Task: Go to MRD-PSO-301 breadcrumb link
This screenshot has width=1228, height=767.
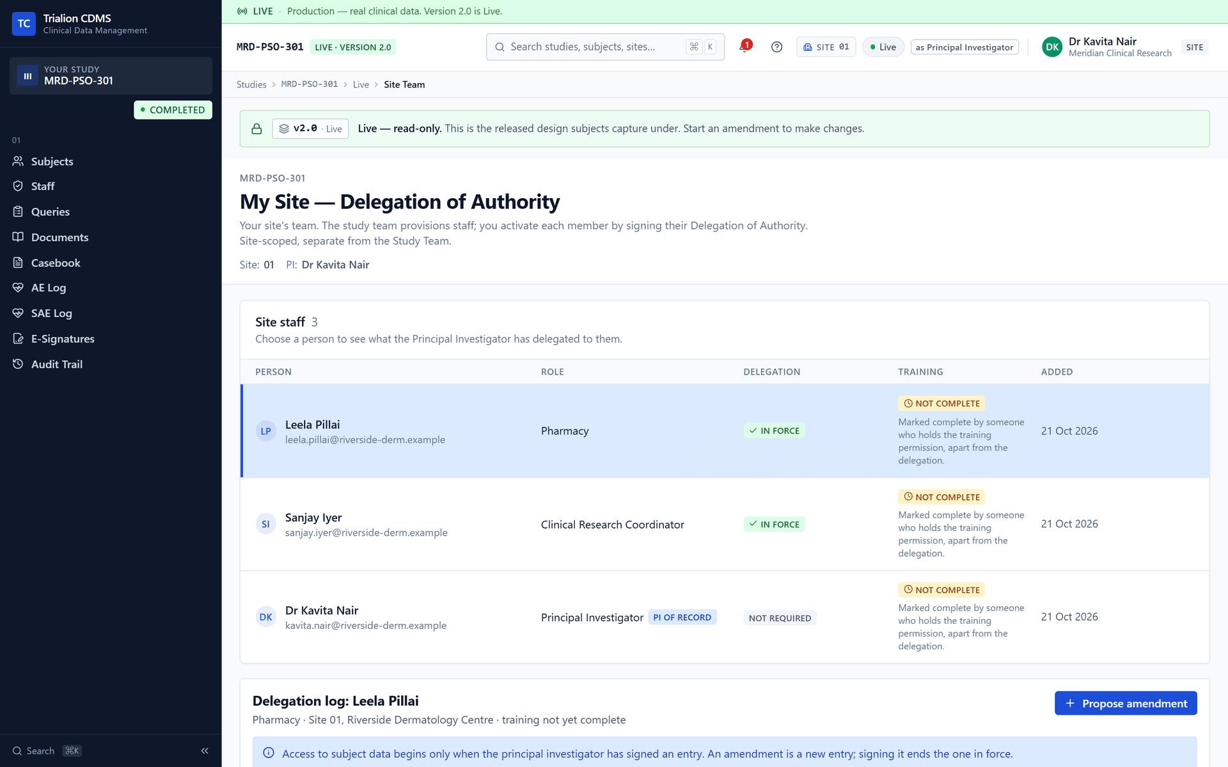Action: coord(310,84)
